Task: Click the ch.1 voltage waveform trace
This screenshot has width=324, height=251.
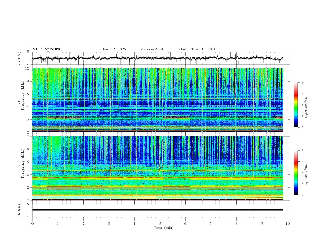Action: click(x=157, y=58)
